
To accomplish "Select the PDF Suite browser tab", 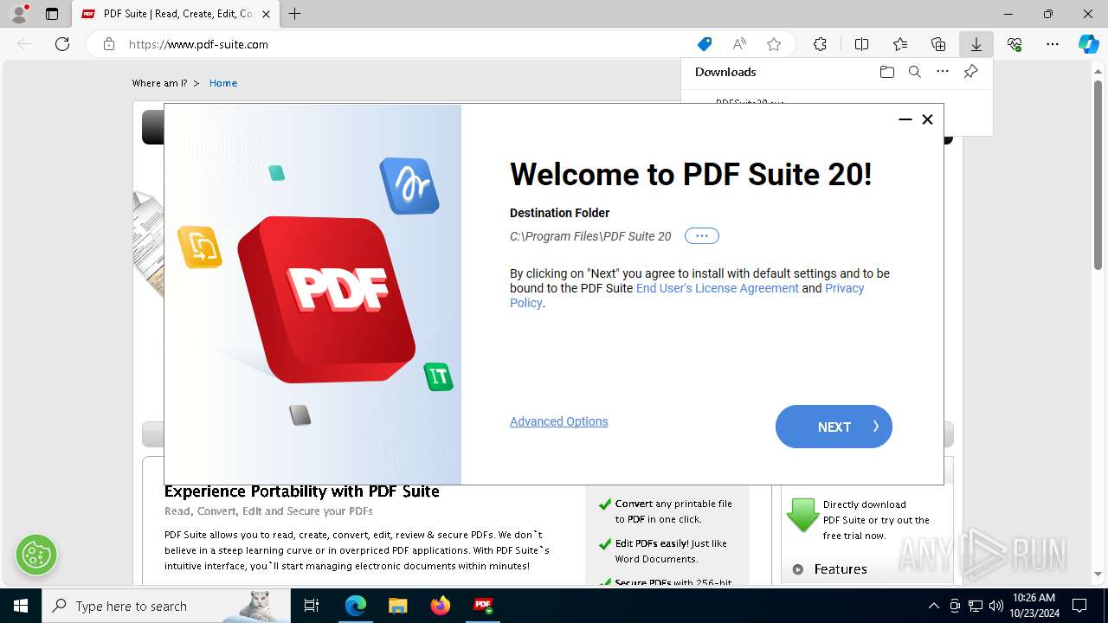I will tap(175, 14).
